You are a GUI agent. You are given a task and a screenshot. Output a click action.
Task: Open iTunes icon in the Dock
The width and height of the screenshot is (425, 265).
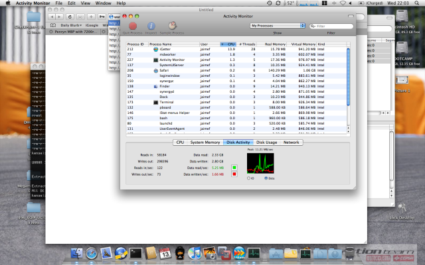pos(195,253)
